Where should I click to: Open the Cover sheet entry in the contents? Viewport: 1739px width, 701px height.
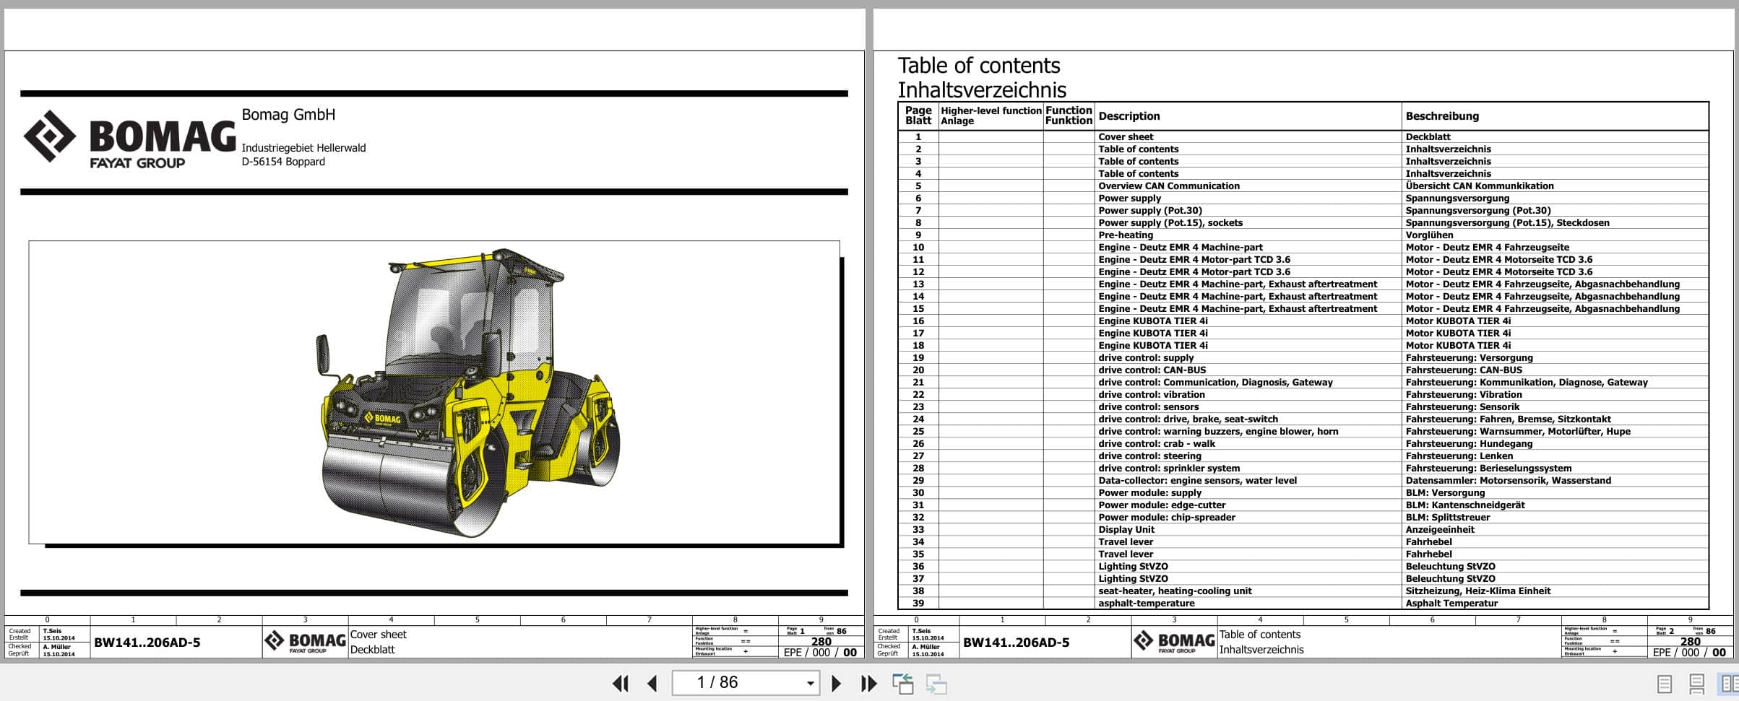(1126, 136)
